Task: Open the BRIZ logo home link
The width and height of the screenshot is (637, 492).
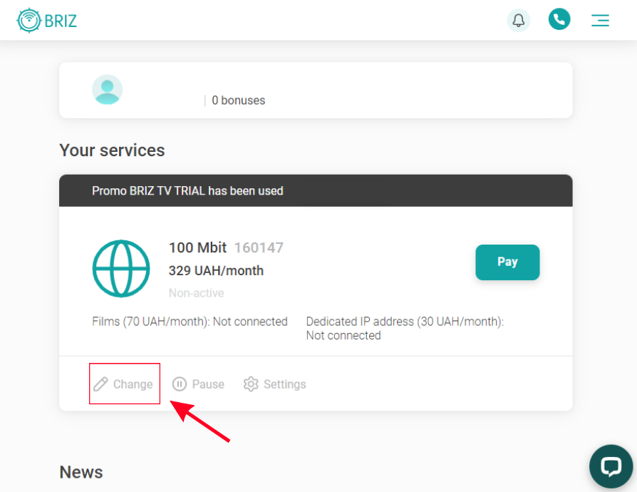Action: click(x=47, y=21)
